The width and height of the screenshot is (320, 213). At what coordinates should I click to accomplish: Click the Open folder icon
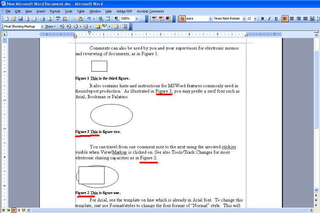pos(14,19)
